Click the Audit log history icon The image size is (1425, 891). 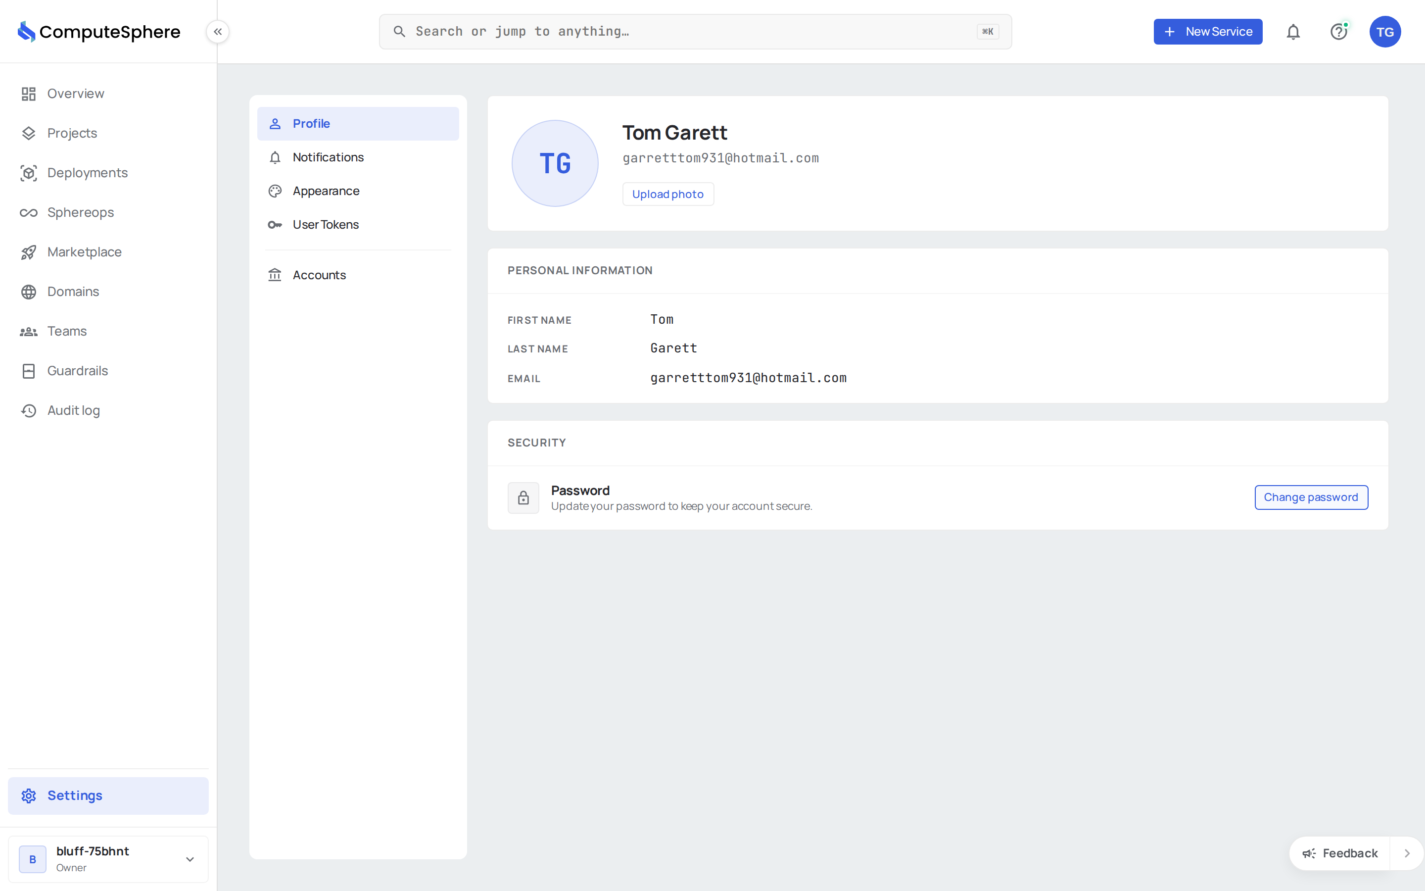(x=28, y=411)
